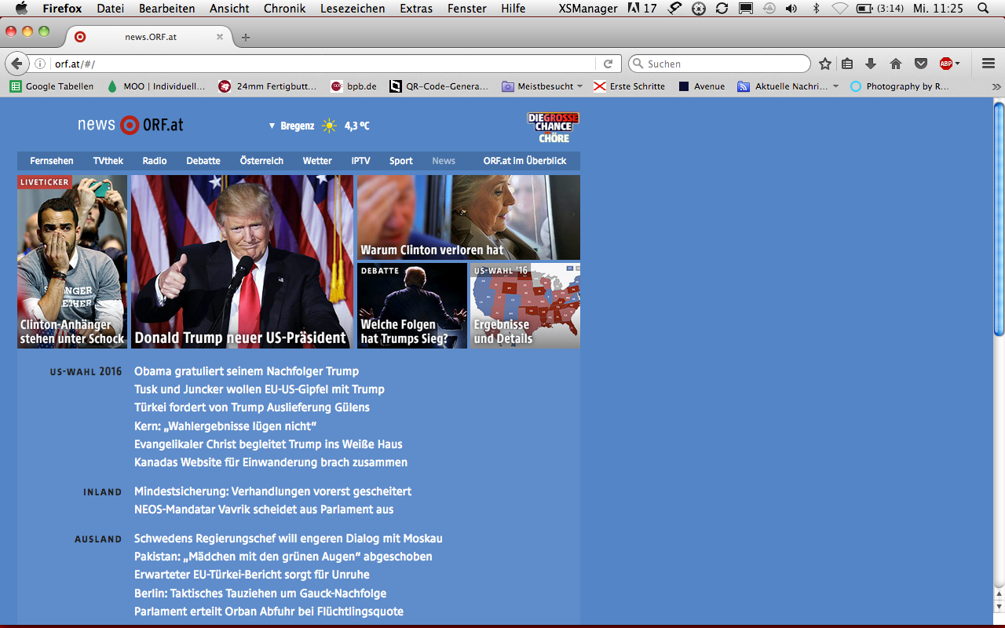Show more bookmarks with the double chevron
The image size is (1005, 628).
coord(996,86)
